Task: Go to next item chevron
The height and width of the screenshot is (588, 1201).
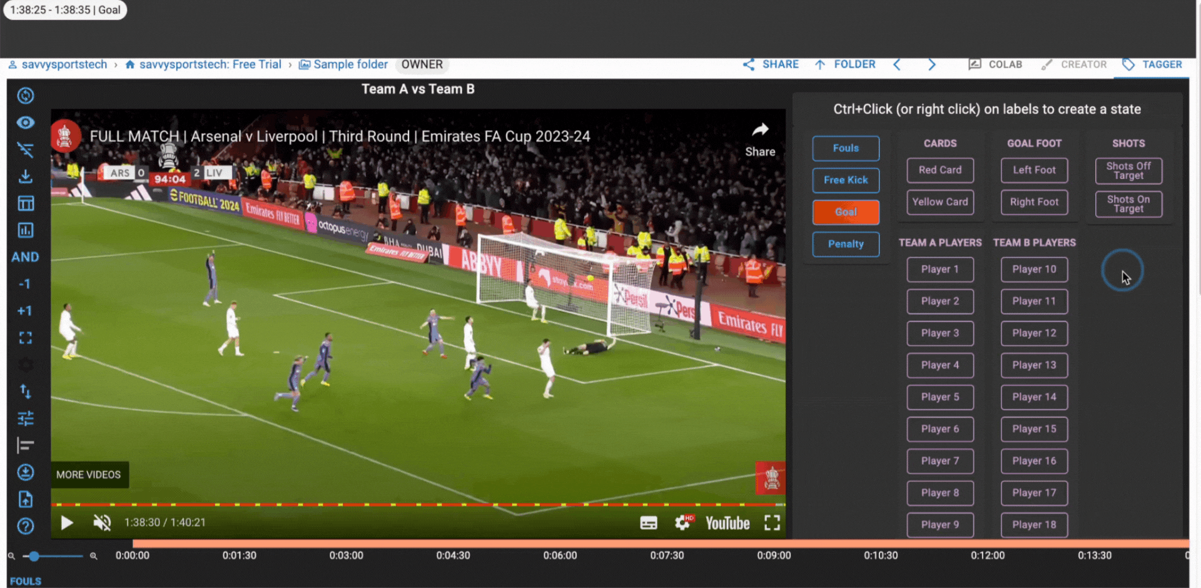Action: click(932, 64)
